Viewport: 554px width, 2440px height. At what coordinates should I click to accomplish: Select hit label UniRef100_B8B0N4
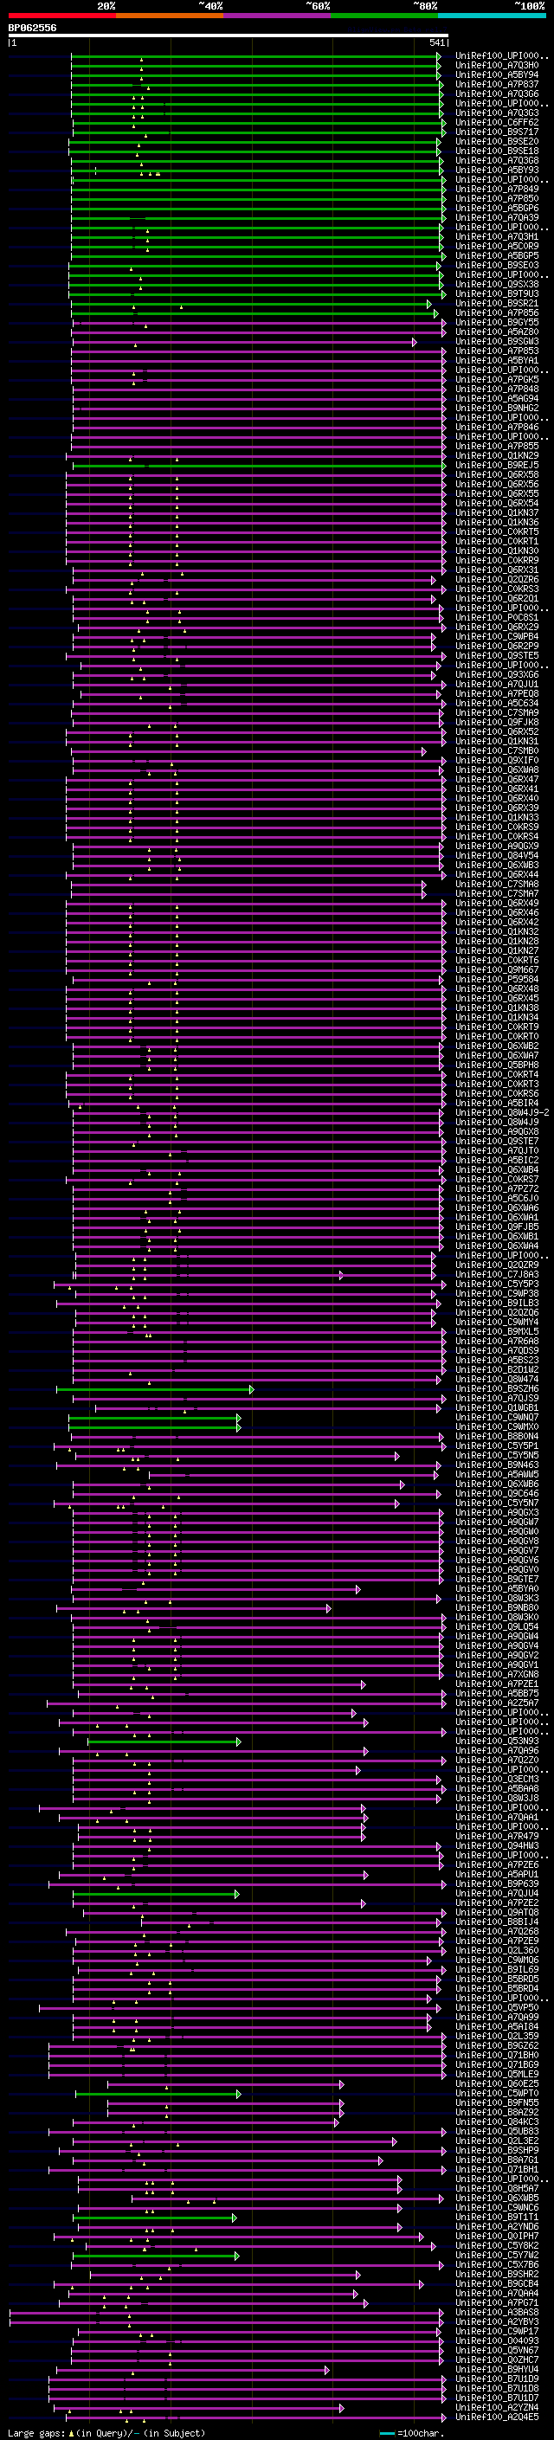pyautogui.click(x=497, y=1437)
